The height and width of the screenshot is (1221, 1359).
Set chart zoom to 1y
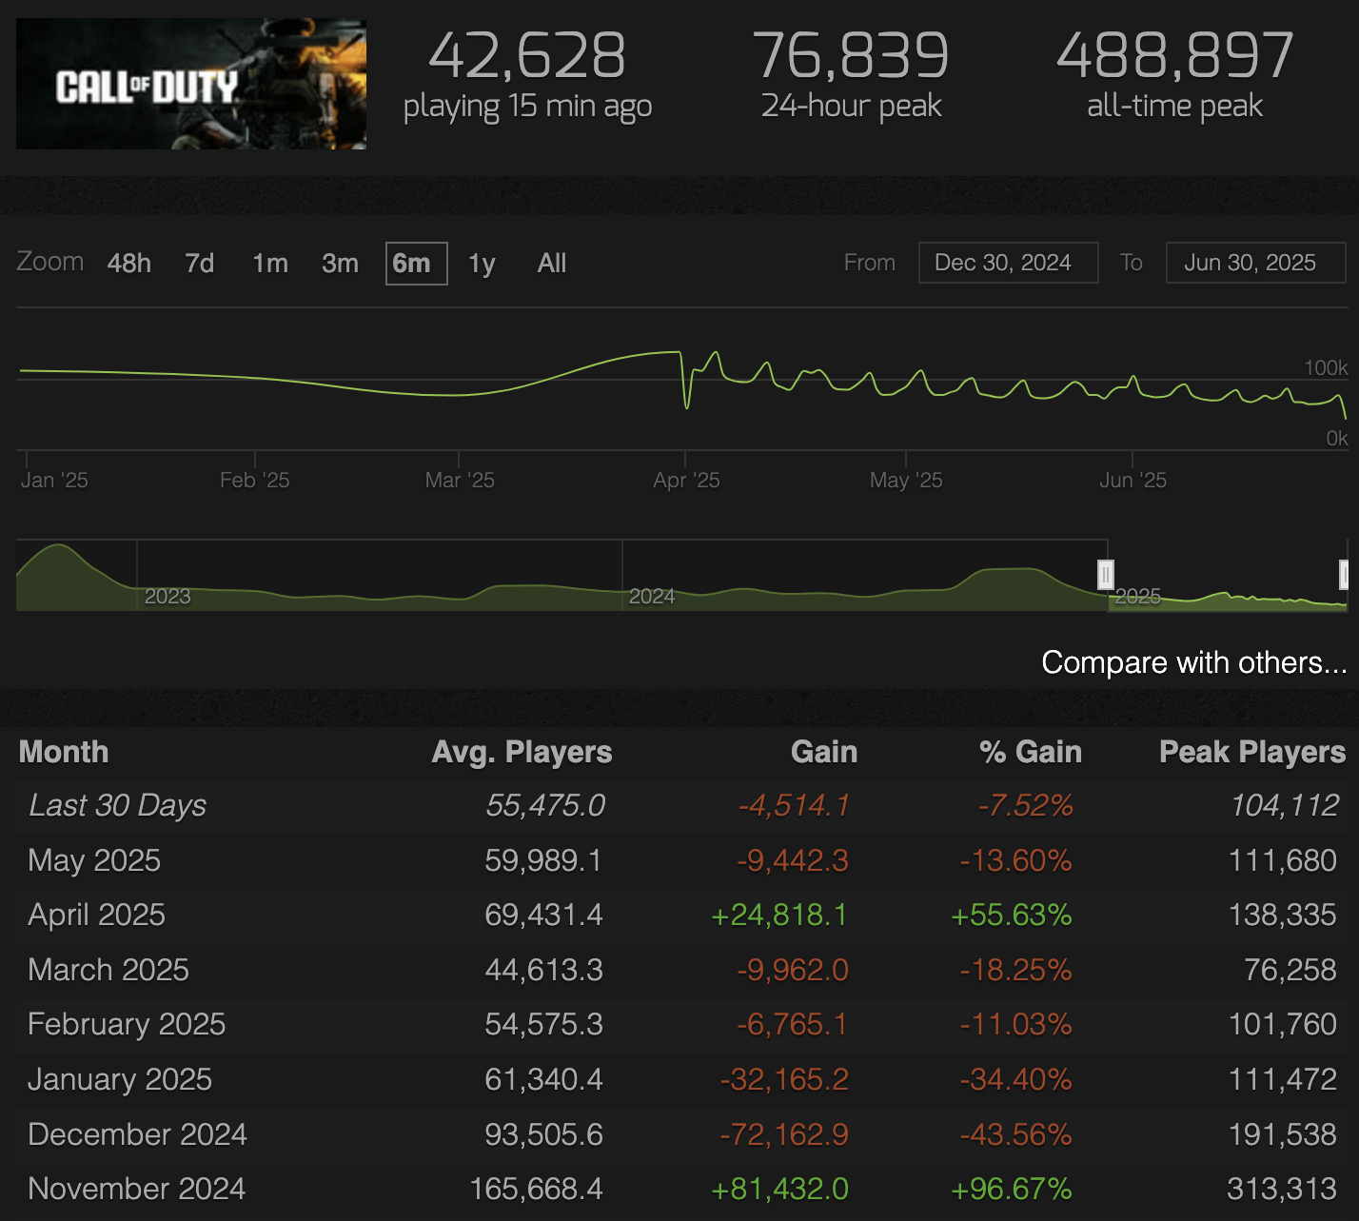point(482,263)
